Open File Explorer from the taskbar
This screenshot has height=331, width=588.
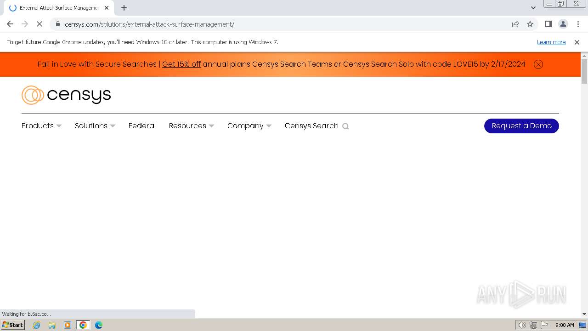(x=52, y=325)
